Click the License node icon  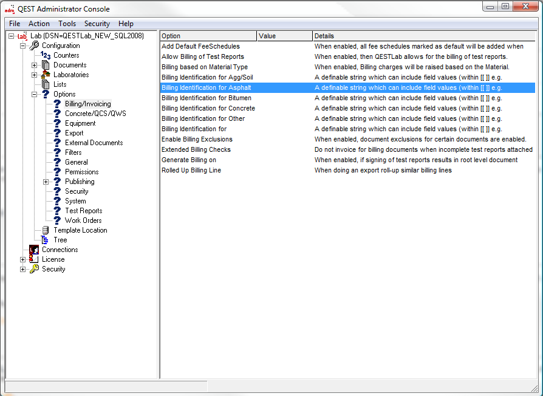click(34, 259)
